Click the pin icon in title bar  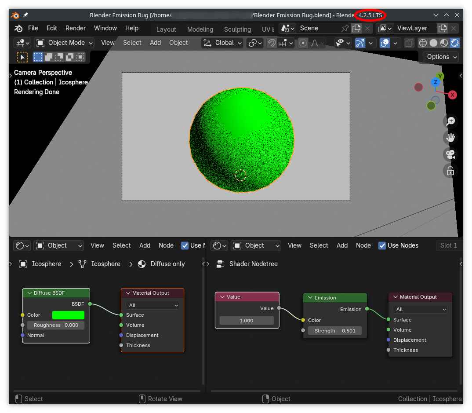[x=25, y=15]
